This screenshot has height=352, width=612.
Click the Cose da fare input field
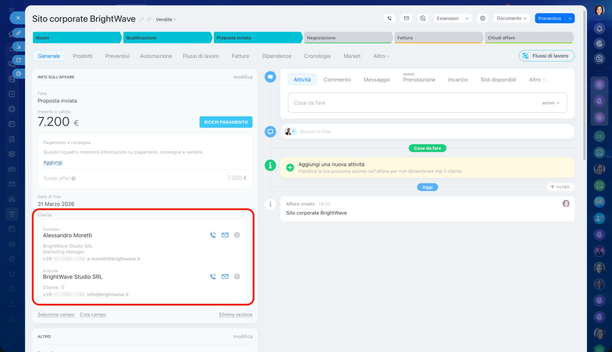(411, 103)
